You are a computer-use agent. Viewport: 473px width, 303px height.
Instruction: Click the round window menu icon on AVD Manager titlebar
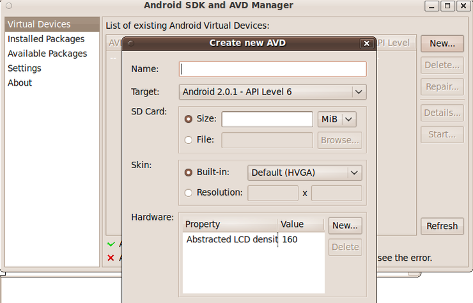pyautogui.click(x=9, y=6)
